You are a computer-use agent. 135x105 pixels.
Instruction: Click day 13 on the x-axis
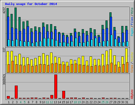coord(55,102)
